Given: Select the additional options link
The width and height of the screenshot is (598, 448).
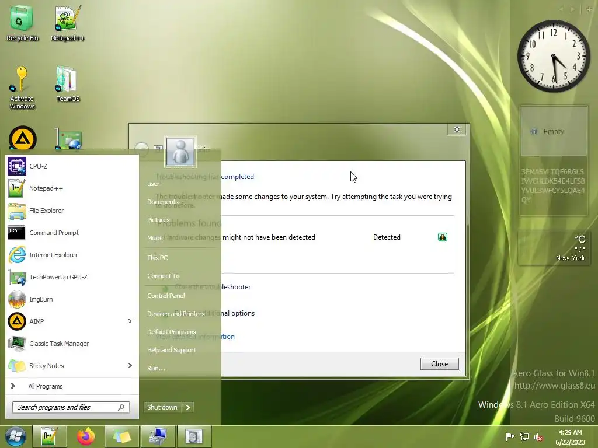Looking at the screenshot, I should coord(214,313).
